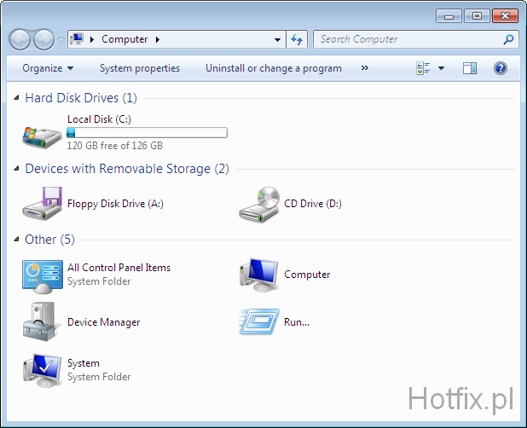Open the Organize menu
Image resolution: width=527 pixels, height=428 pixels.
48,68
